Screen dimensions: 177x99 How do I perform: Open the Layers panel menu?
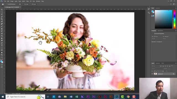point(176,63)
